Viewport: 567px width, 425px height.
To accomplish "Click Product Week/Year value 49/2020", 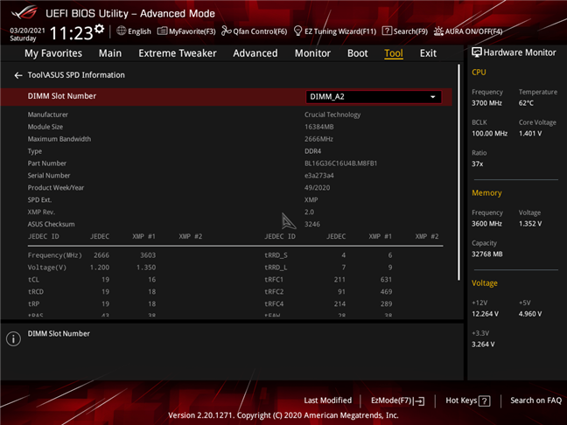I will coord(317,188).
